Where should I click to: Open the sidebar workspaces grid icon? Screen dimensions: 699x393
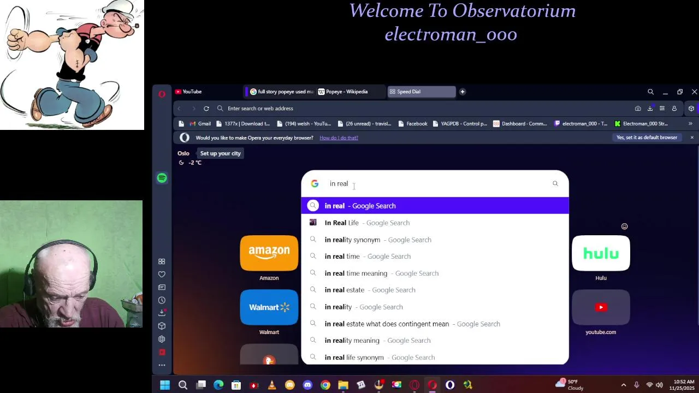coord(162,261)
